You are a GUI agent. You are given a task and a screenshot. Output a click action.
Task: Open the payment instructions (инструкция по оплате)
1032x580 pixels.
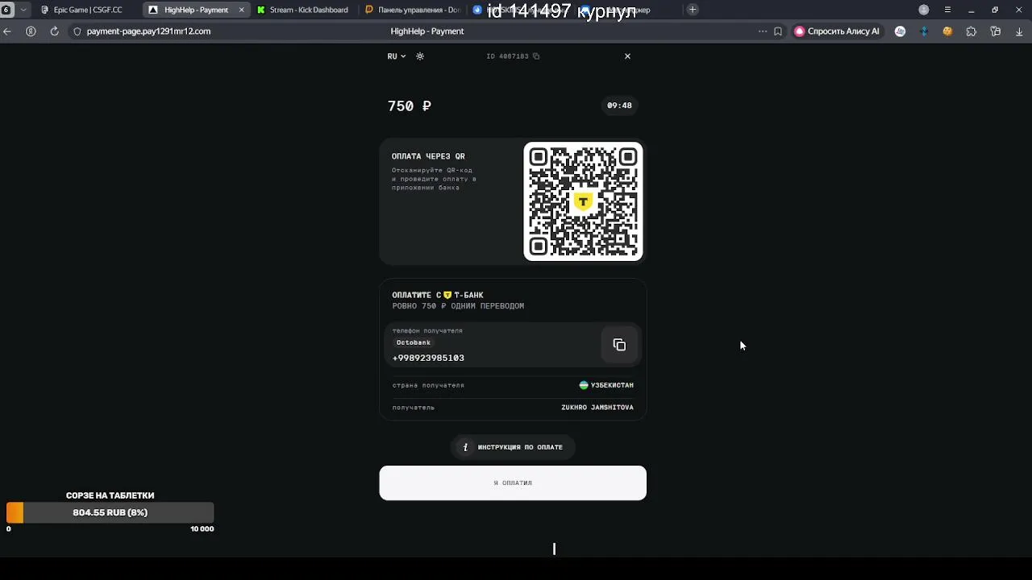[x=513, y=447]
